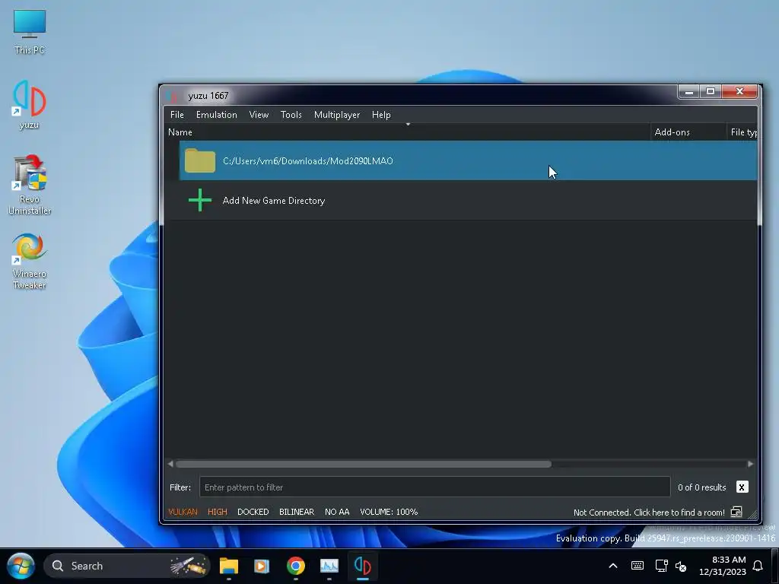Screen dimensions: 779x584
Task: Toggle the DOCKED mode status button
Action: [x=253, y=512]
